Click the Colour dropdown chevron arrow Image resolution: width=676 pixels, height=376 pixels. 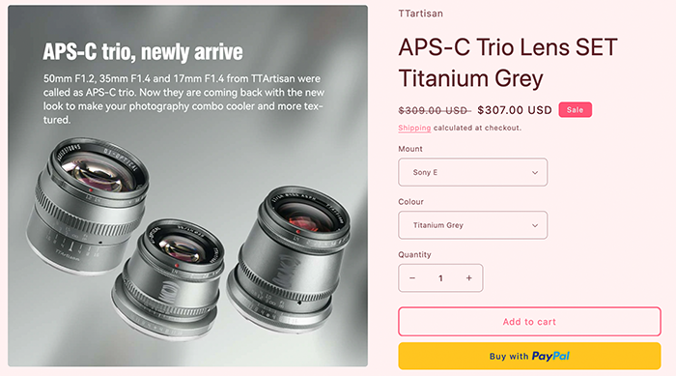click(535, 225)
